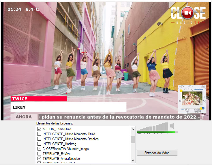The image size is (212, 165).
Task: Click the CLOSE Radio TV logo
Action: click(188, 15)
